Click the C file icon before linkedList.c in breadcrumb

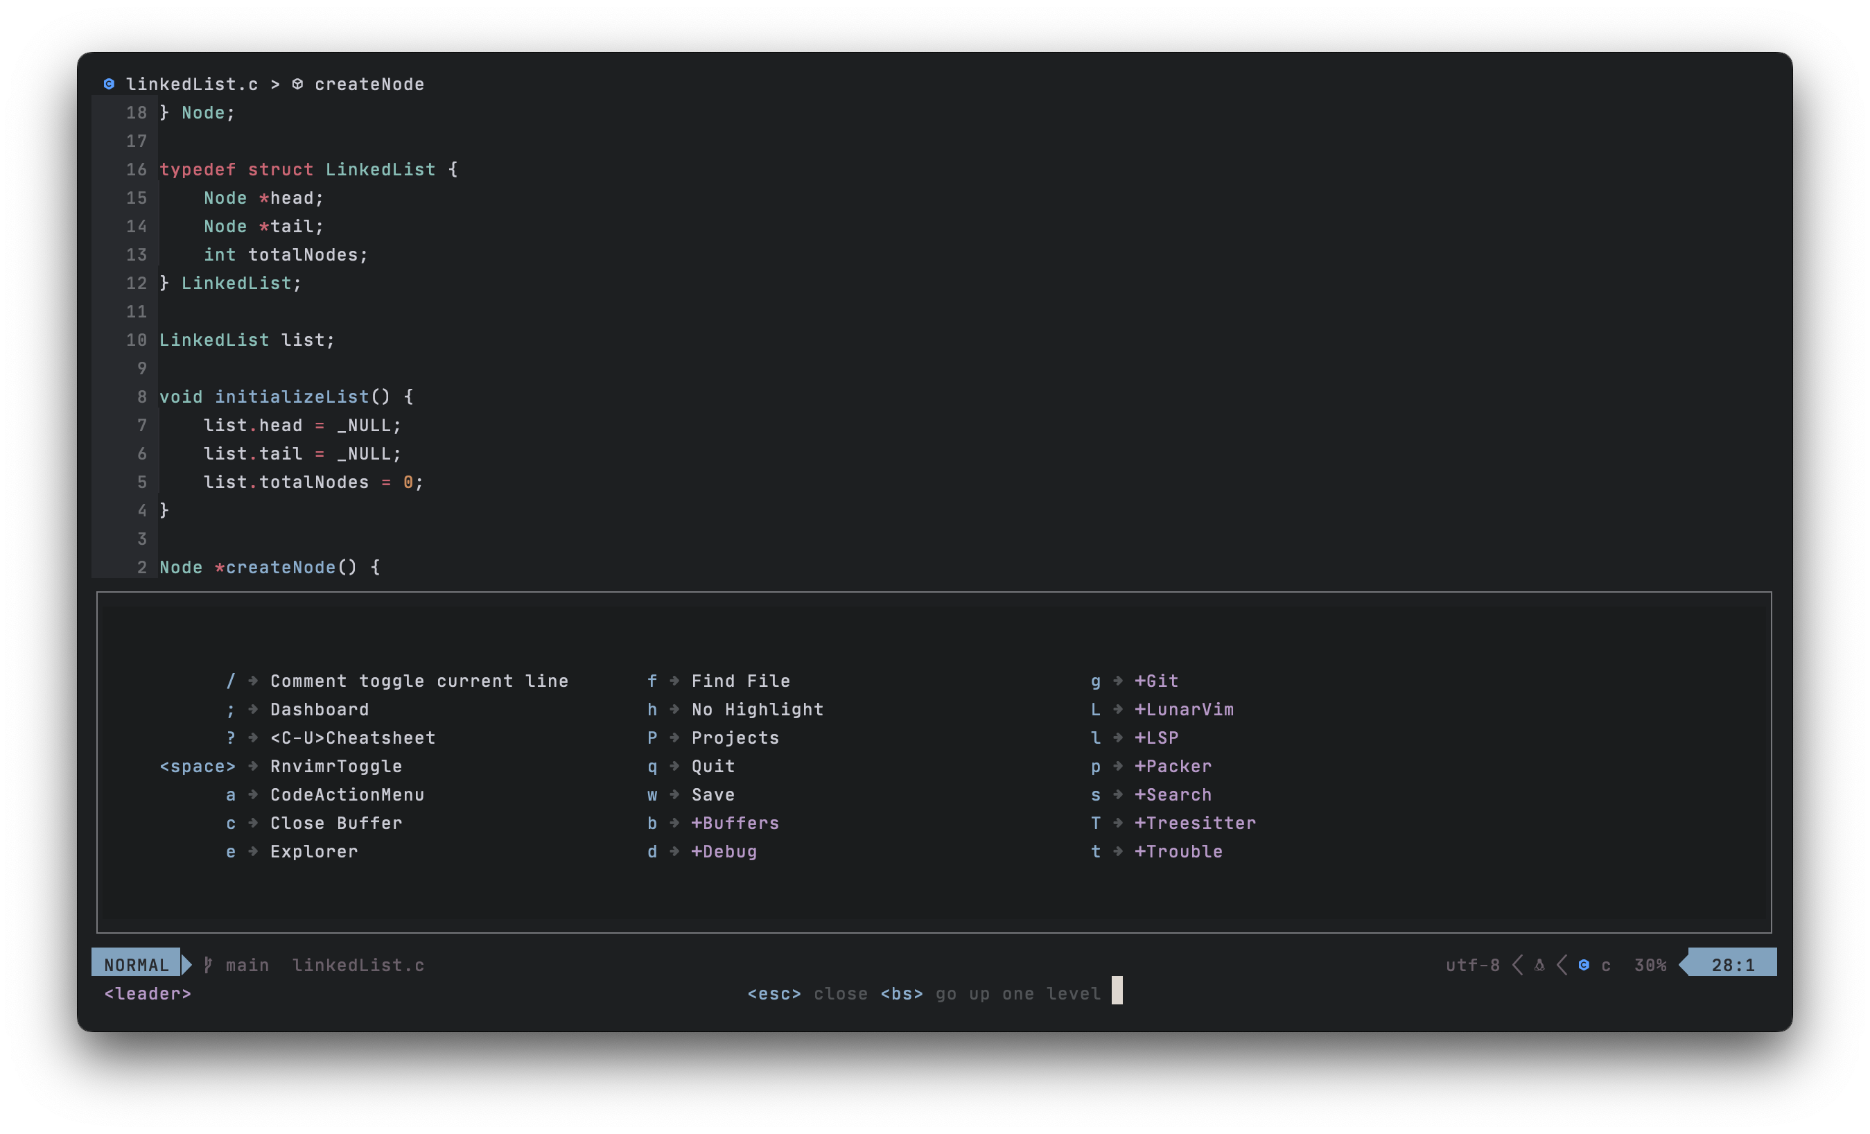(x=110, y=83)
